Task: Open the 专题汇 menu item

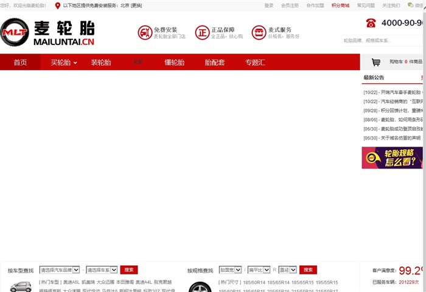Action: point(255,63)
